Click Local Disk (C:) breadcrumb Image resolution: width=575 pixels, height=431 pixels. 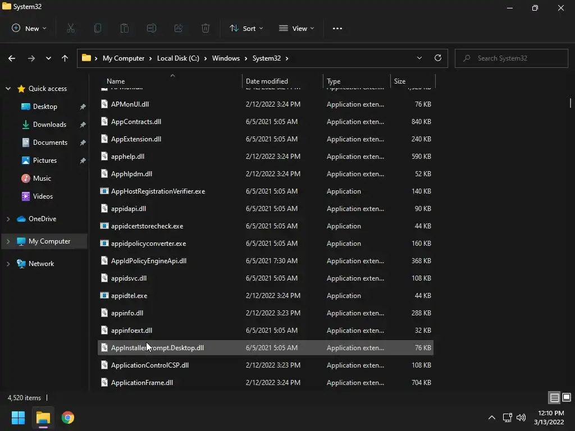pyautogui.click(x=178, y=58)
